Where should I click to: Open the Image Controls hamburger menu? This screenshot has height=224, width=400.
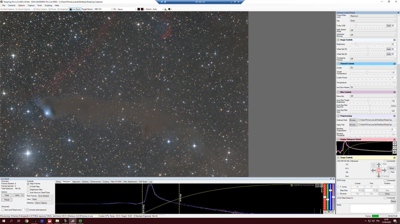[394, 40]
